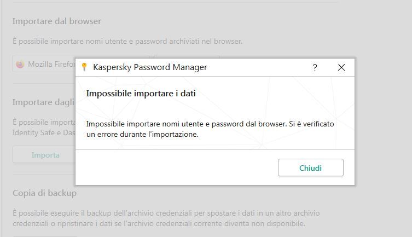
Task: Click the blank title bar space before help button
Action: tap(257, 67)
